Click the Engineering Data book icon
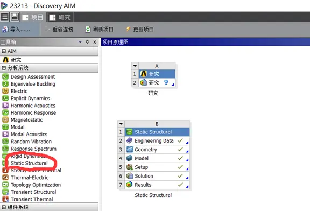This screenshot has height=211, width=310. click(130, 140)
